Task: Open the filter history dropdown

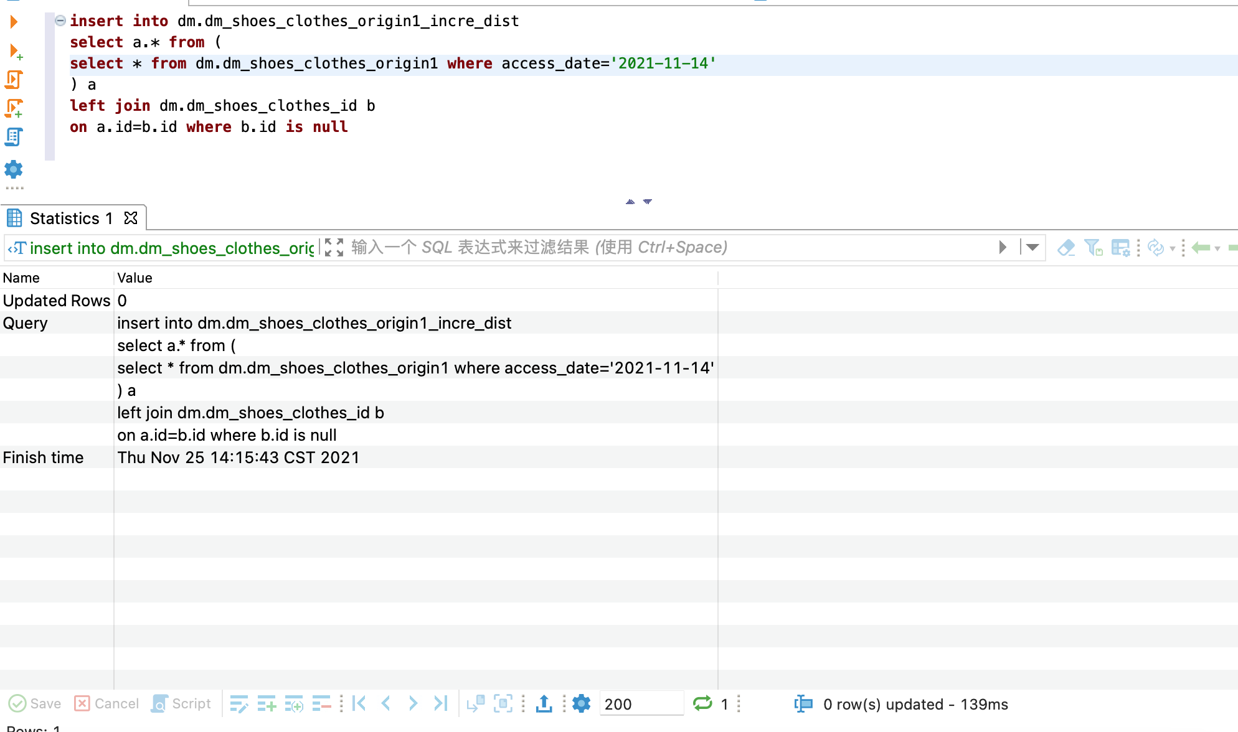Action: (x=1032, y=248)
